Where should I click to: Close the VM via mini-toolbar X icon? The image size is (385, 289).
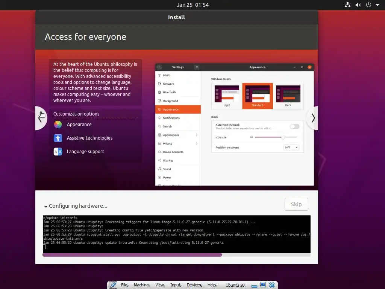[272, 285]
